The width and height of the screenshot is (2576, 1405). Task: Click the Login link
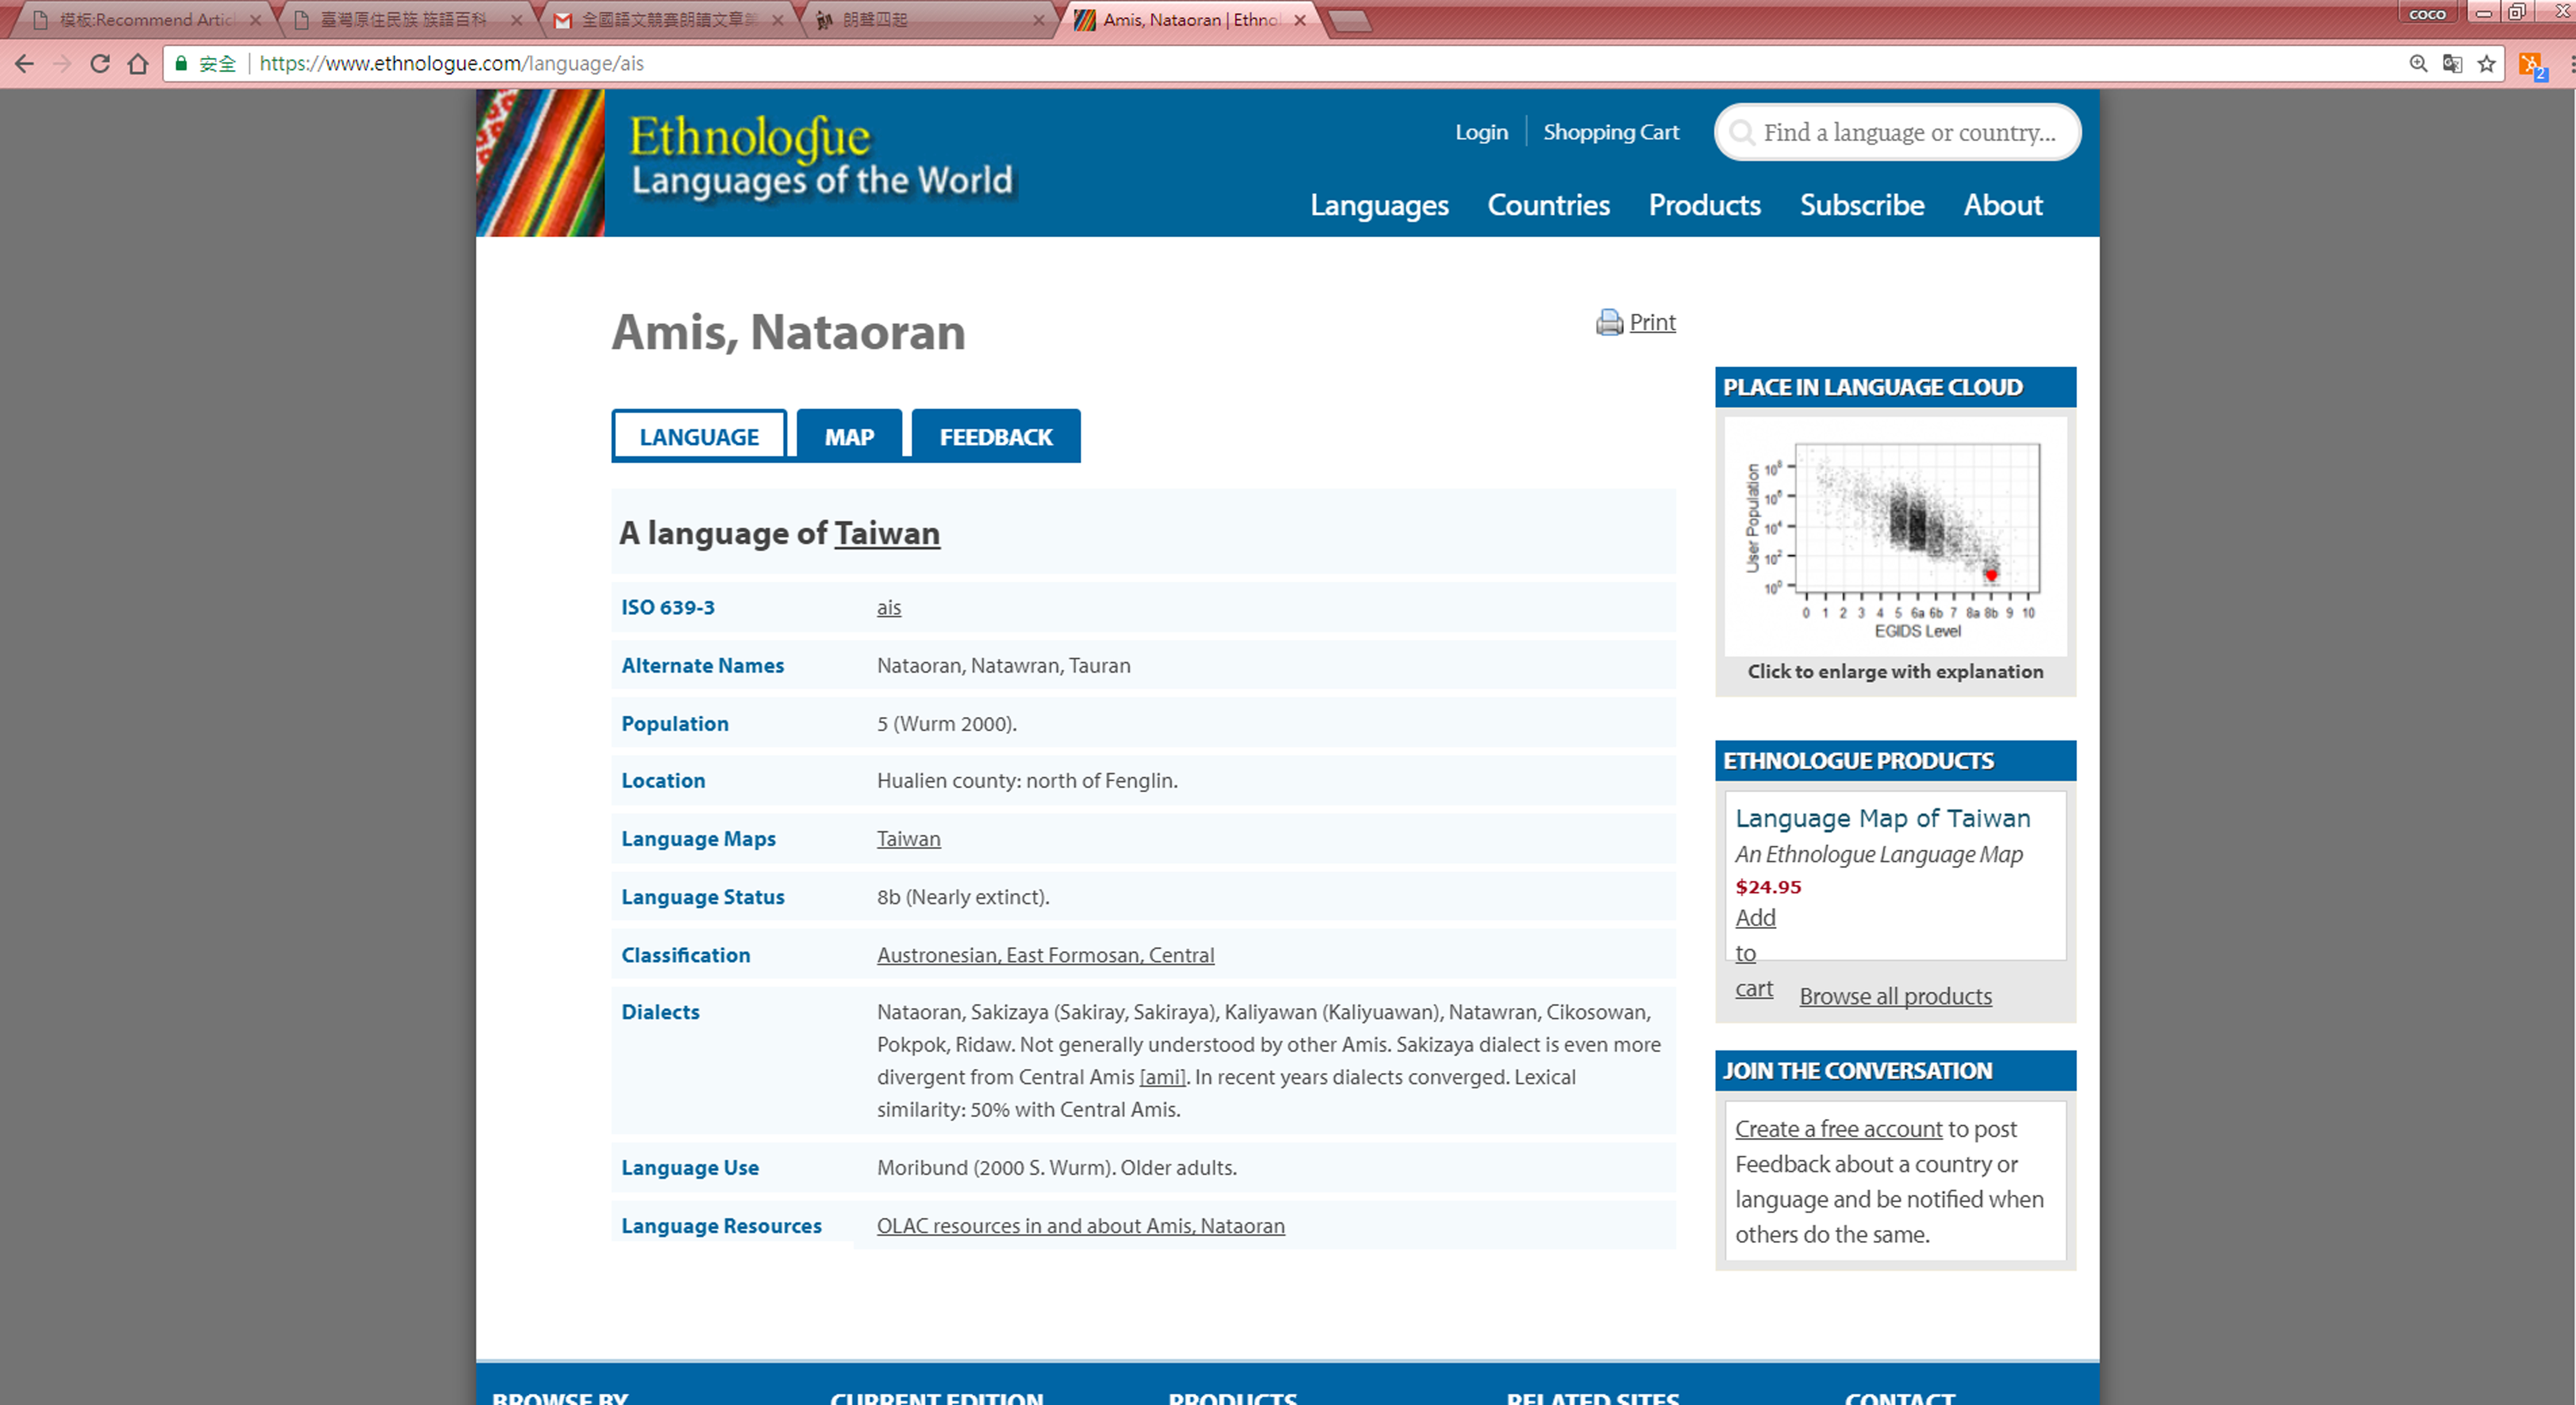1481,132
